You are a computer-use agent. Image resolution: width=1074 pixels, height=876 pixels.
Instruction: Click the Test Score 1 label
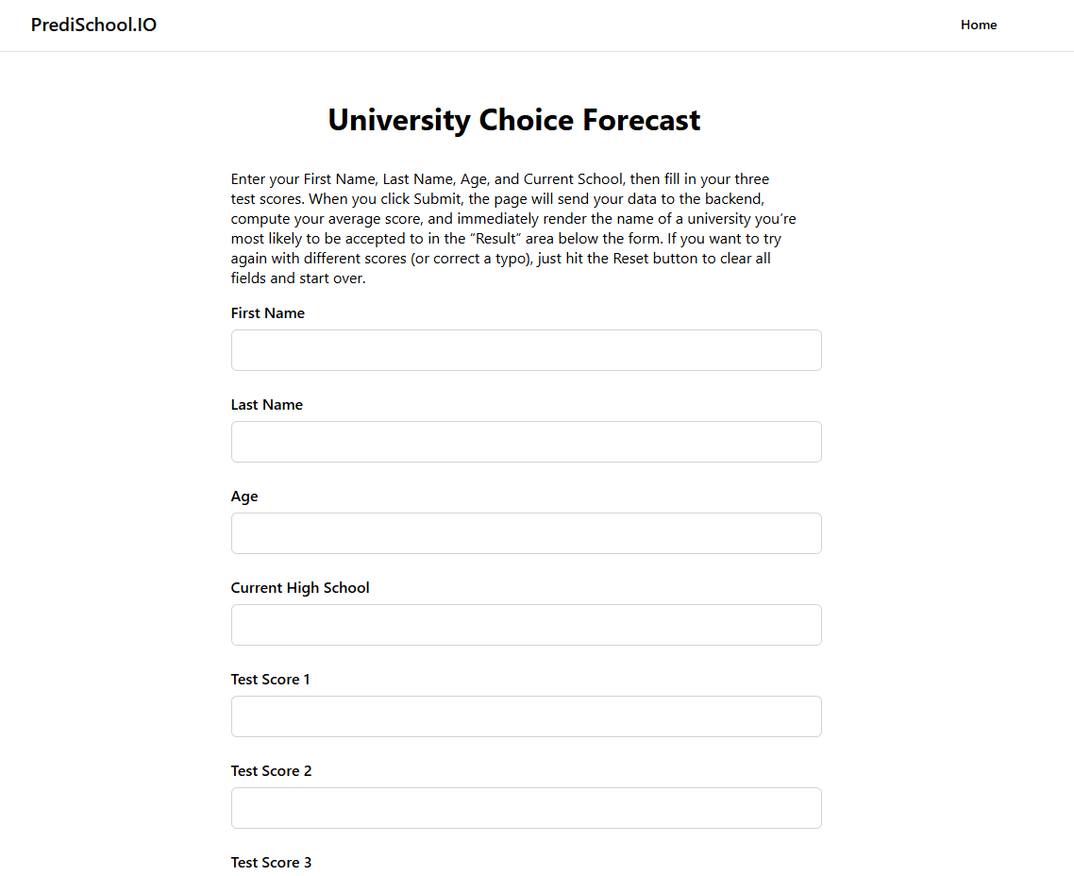[x=271, y=680]
